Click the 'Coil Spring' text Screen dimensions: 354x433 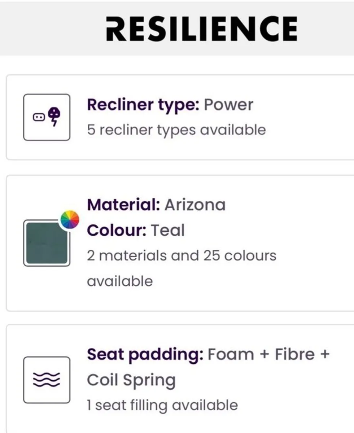[131, 380]
